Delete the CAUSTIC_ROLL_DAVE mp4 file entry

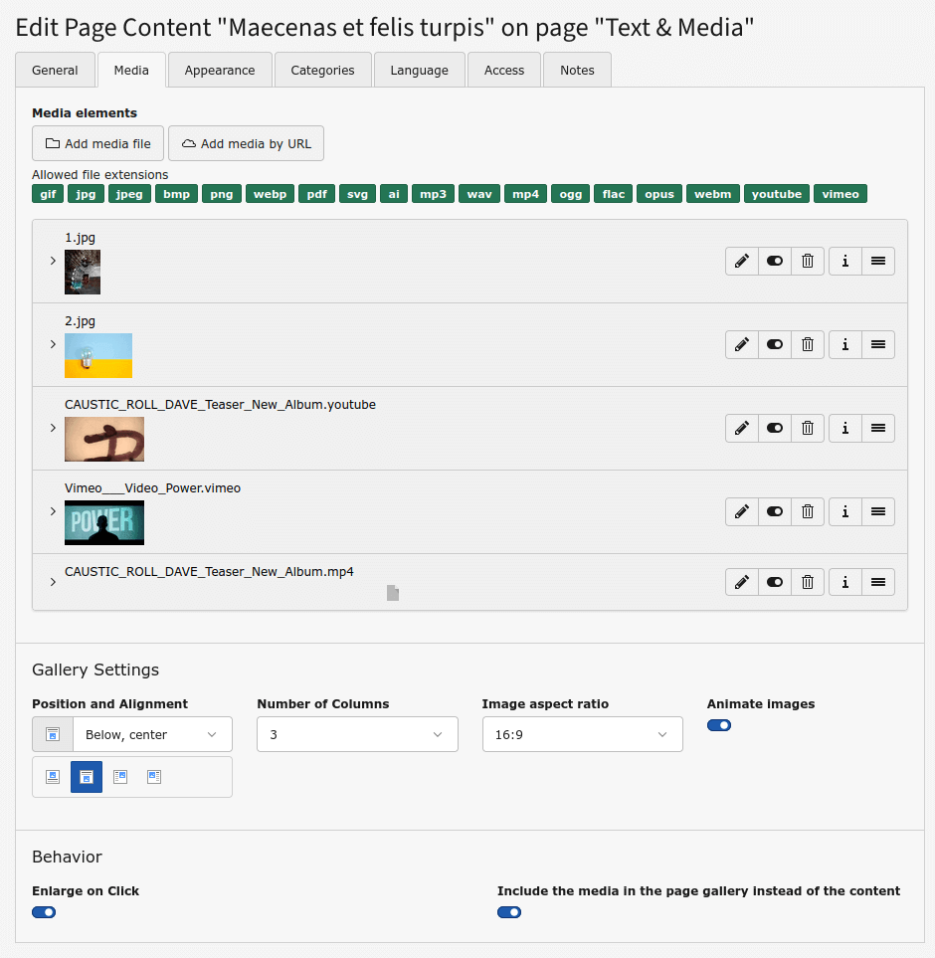tap(808, 582)
